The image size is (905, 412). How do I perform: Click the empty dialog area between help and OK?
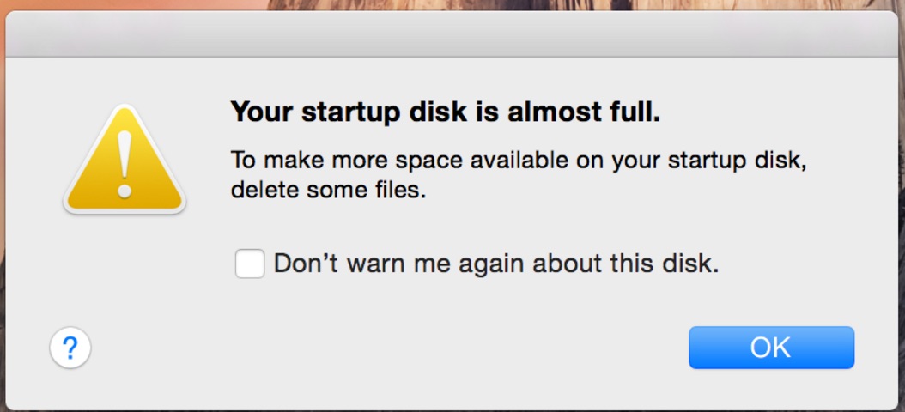[x=390, y=348]
